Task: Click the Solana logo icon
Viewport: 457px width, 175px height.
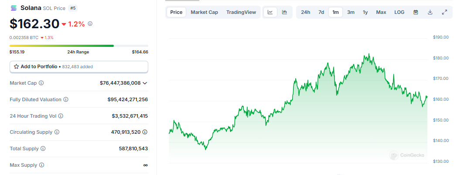Action: point(14,8)
